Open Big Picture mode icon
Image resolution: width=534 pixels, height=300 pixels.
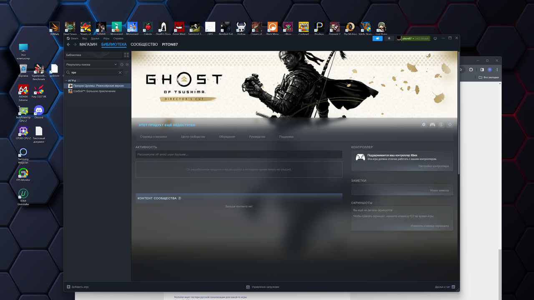435,38
